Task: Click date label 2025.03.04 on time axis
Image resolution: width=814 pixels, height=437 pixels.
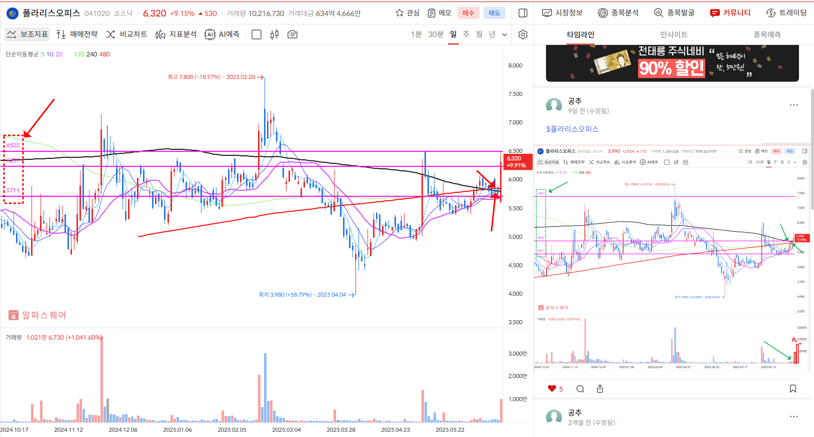Action: coord(286,430)
